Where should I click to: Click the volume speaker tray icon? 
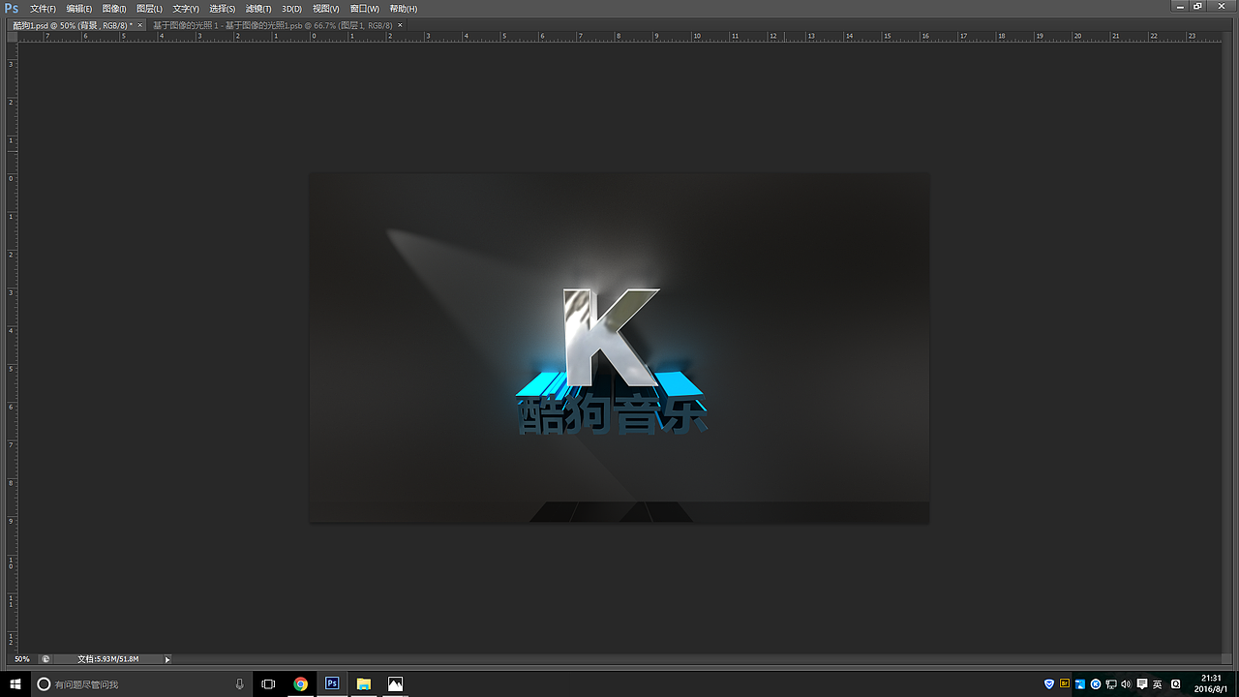click(1126, 683)
